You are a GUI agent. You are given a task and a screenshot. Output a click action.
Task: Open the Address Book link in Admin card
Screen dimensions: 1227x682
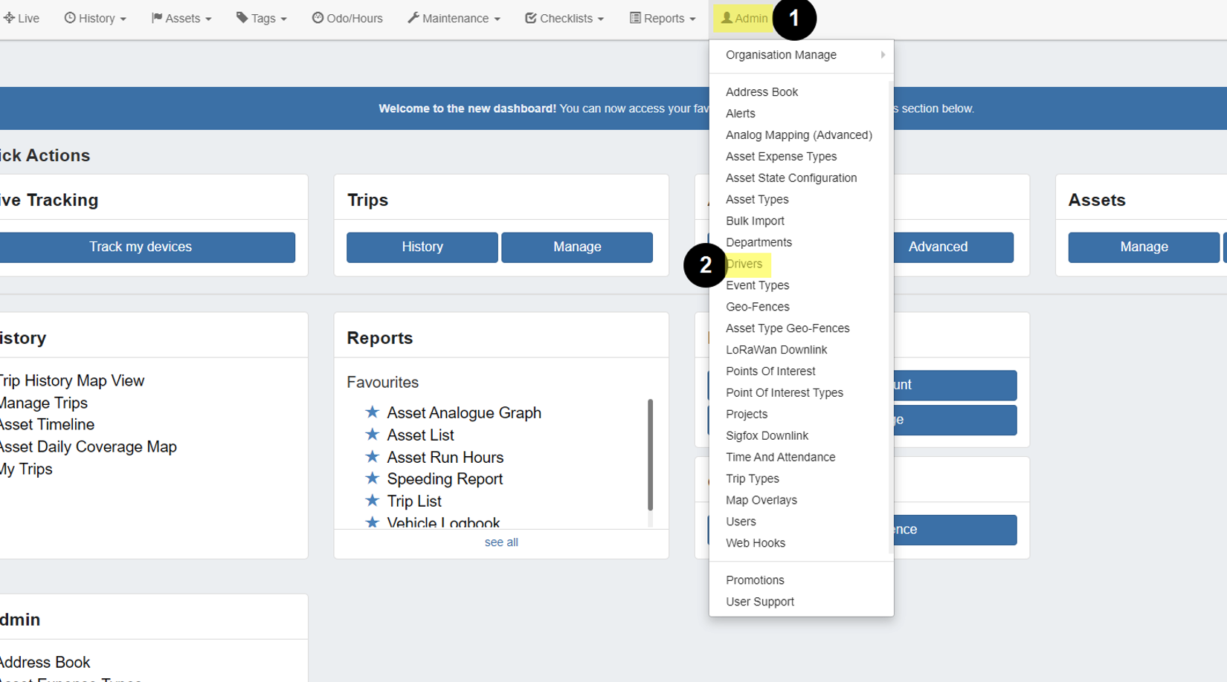45,663
